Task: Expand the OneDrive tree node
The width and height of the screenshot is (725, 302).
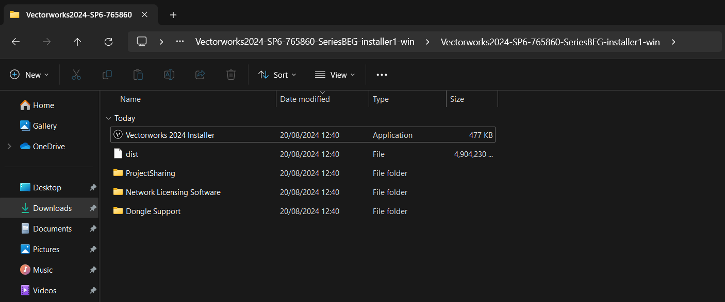Action: 9,147
